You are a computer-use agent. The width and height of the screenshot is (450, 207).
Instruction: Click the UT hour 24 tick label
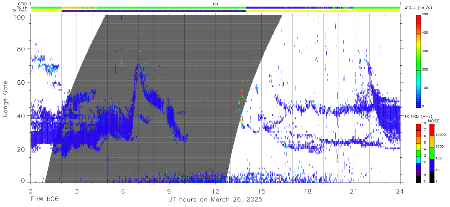[400, 191]
